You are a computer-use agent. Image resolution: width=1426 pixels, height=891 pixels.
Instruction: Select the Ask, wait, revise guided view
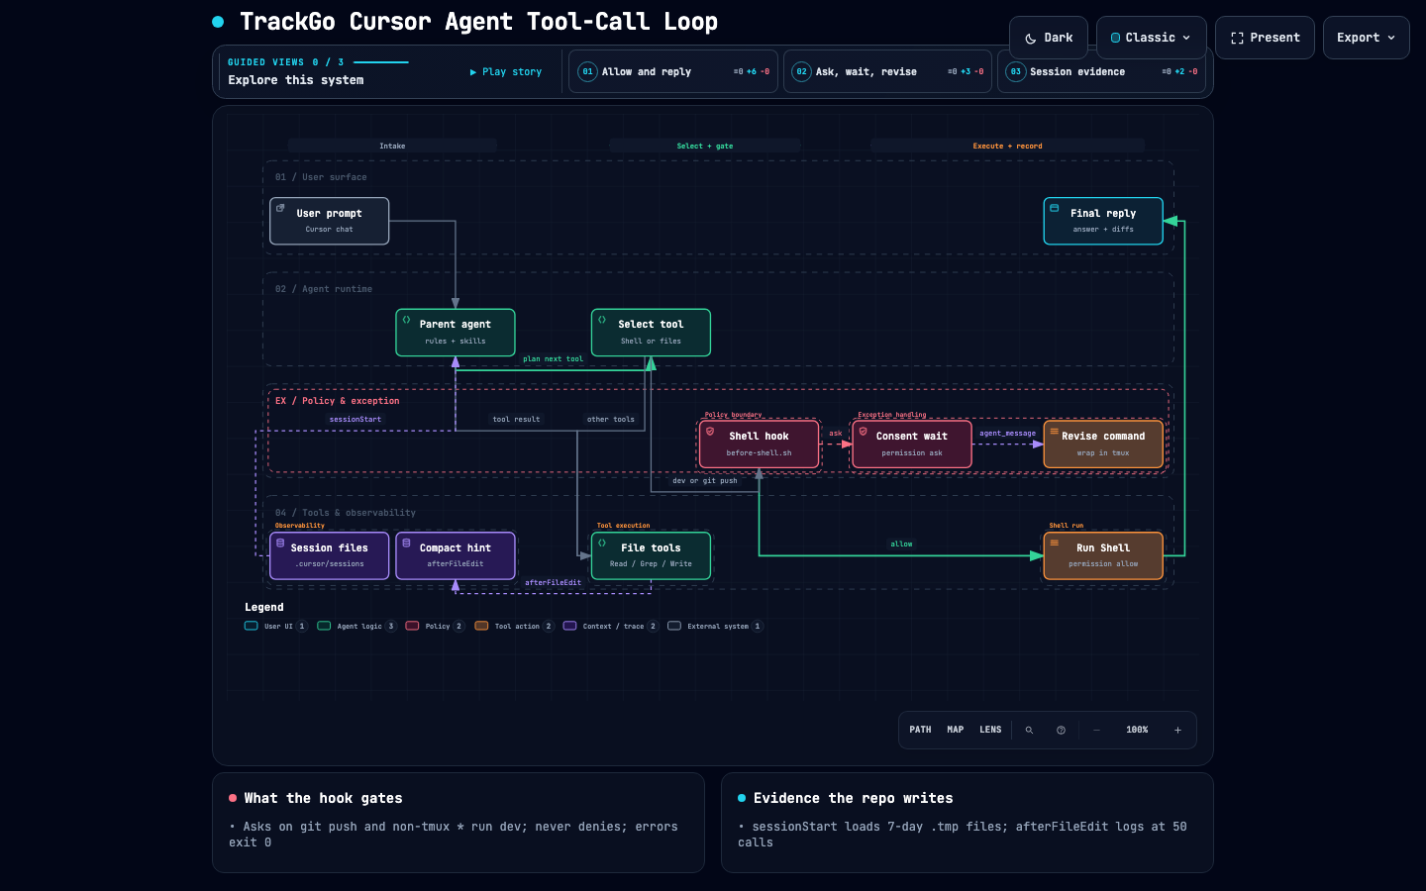click(887, 72)
